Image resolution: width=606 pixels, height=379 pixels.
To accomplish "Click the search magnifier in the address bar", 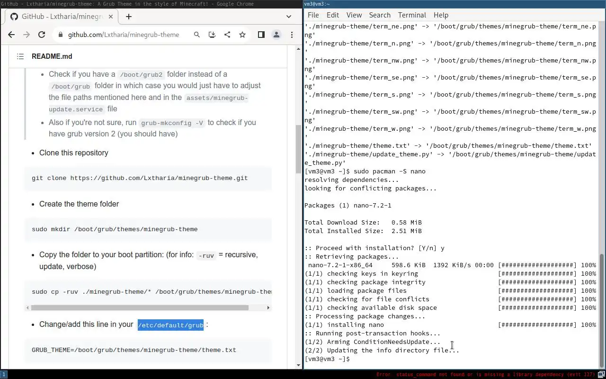I will (x=197, y=35).
